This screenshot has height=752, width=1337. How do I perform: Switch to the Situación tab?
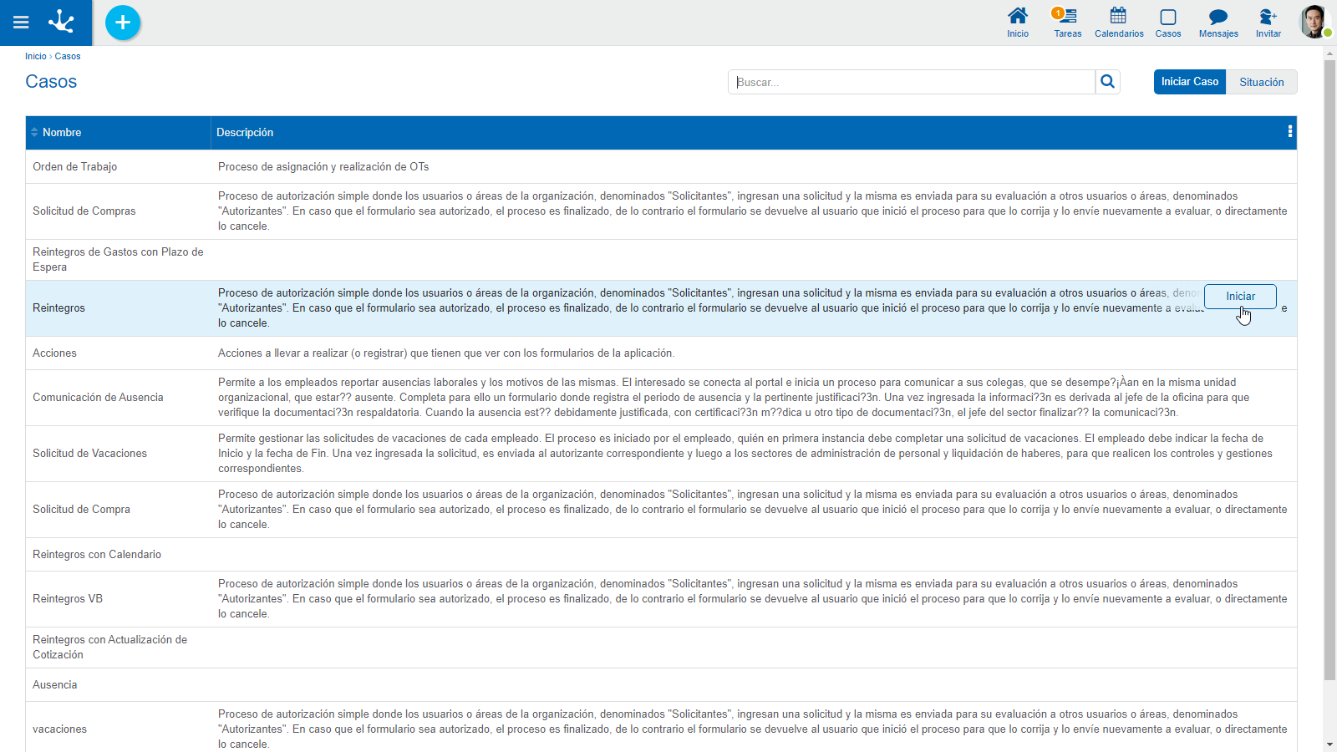(x=1261, y=82)
